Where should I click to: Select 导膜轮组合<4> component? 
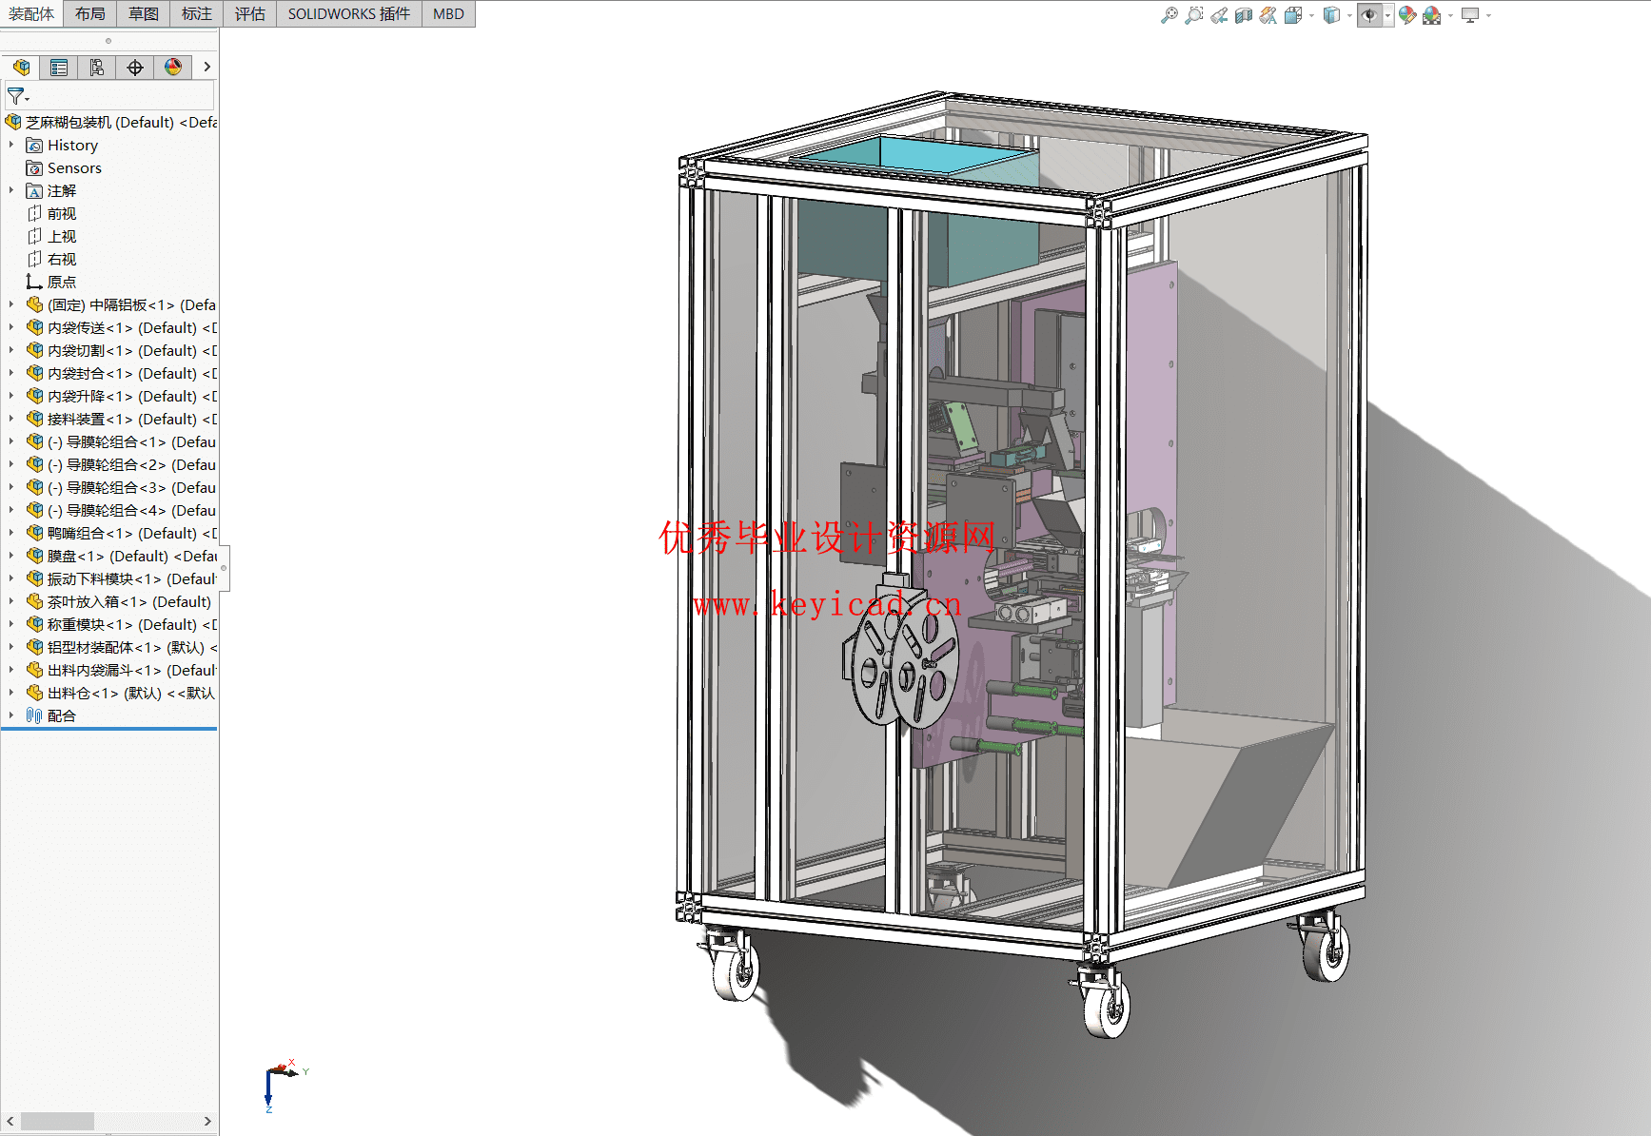122,510
